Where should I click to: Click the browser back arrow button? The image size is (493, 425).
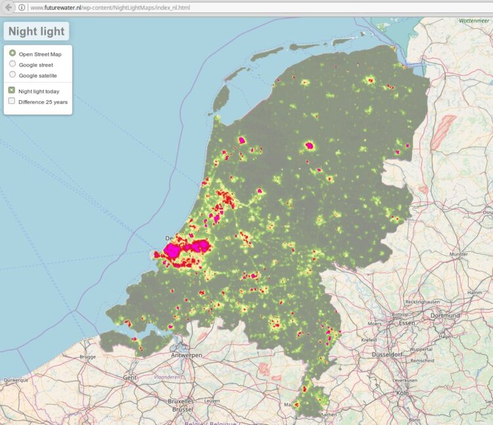[x=9, y=7]
